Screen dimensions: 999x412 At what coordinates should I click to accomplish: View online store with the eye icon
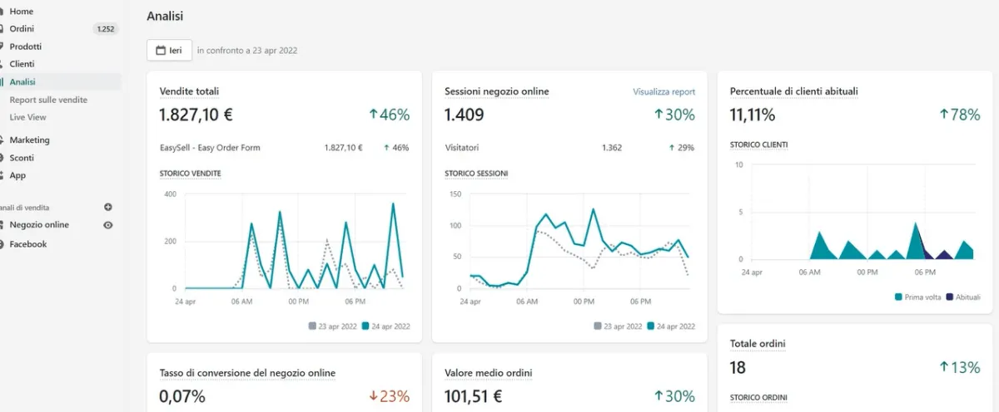coord(108,225)
